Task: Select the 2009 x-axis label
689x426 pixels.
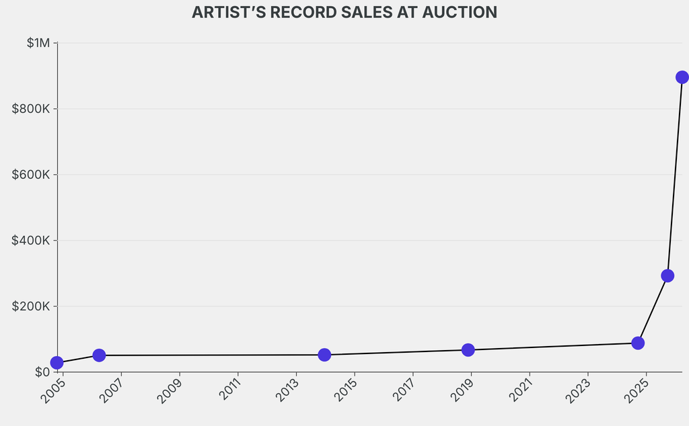Action: click(170, 391)
